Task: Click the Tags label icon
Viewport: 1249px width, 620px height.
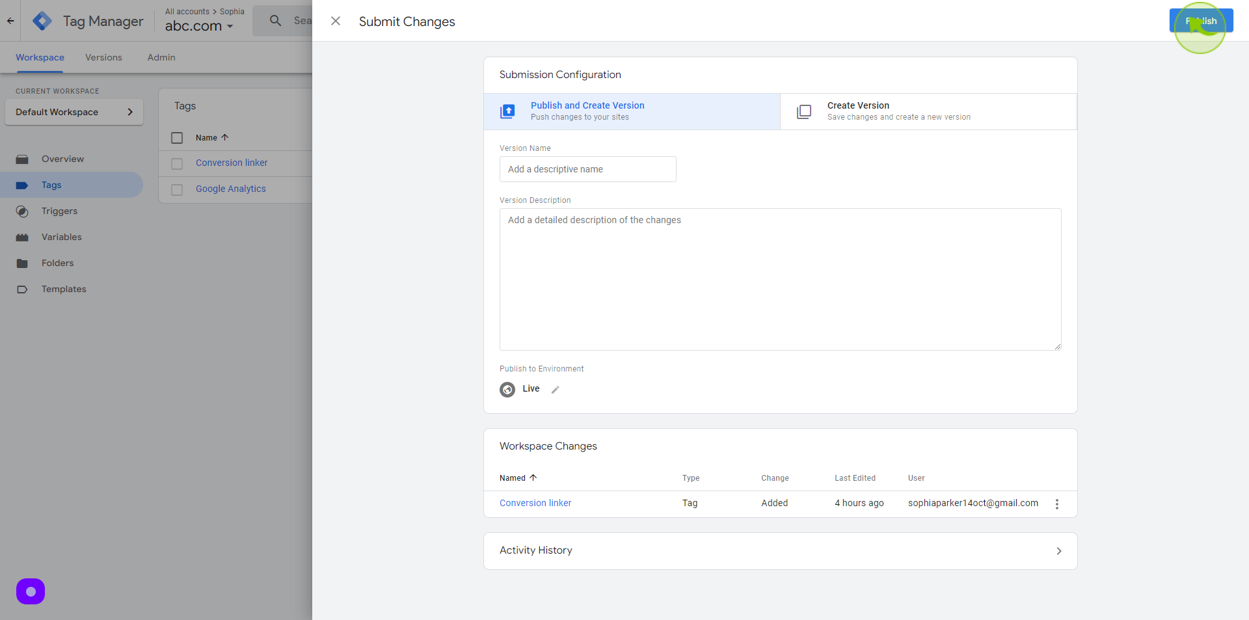Action: tap(22, 185)
